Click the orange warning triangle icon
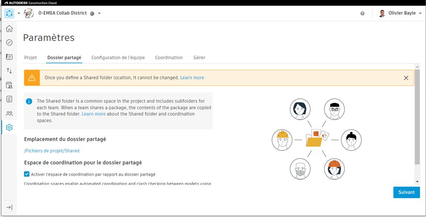426x217 pixels. (32, 78)
